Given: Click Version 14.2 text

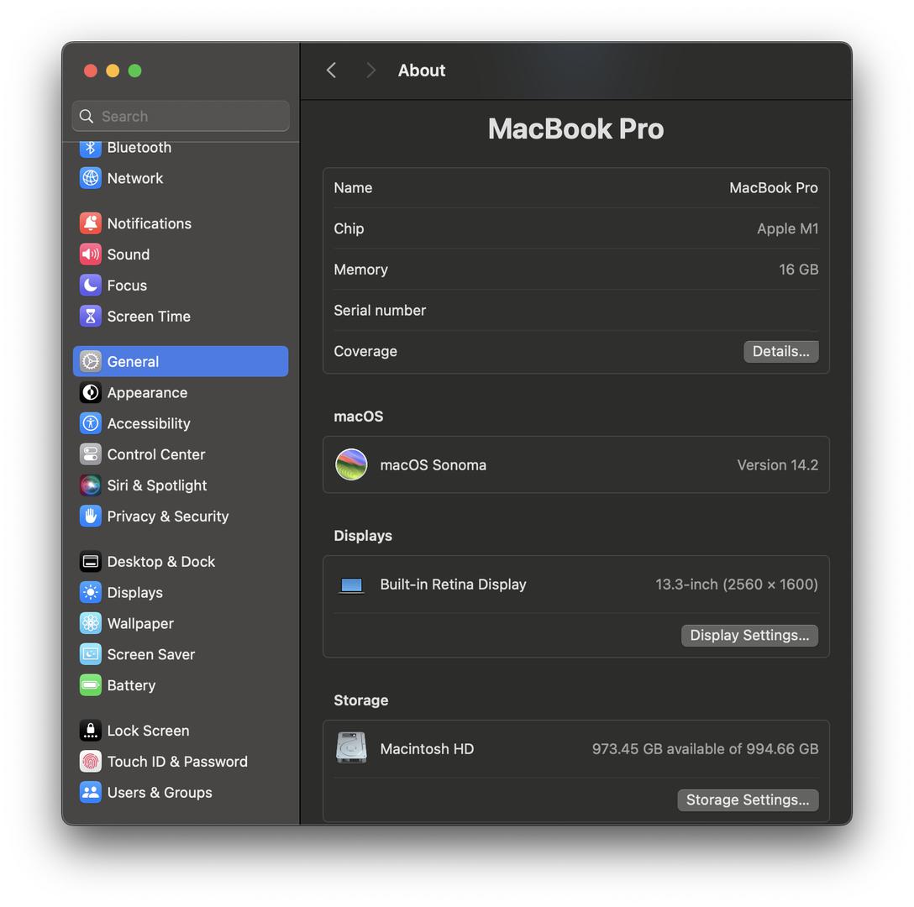Looking at the screenshot, I should pyautogui.click(x=778, y=465).
